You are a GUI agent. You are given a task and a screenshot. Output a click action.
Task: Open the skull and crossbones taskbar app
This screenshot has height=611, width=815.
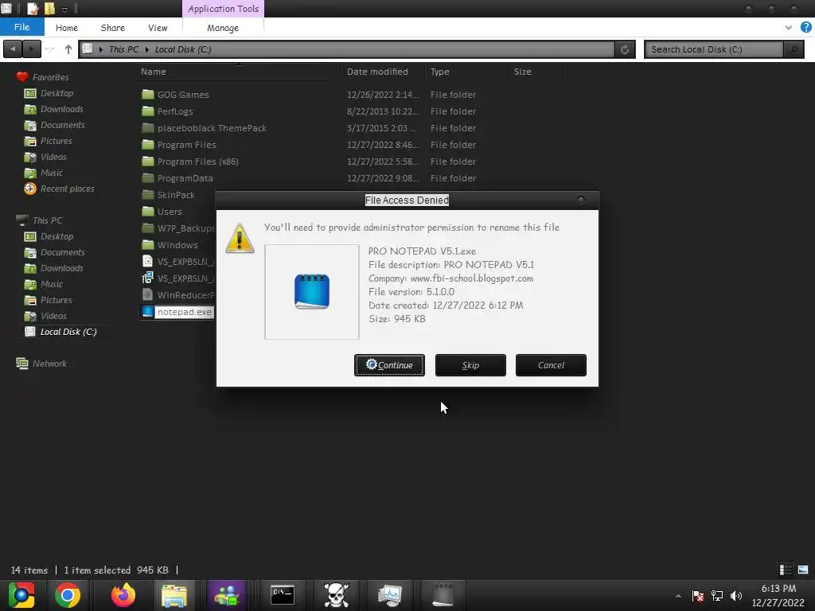click(x=337, y=595)
